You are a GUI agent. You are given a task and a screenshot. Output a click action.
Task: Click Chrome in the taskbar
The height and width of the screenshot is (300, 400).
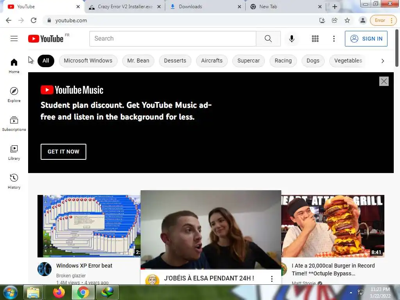(x=83, y=292)
